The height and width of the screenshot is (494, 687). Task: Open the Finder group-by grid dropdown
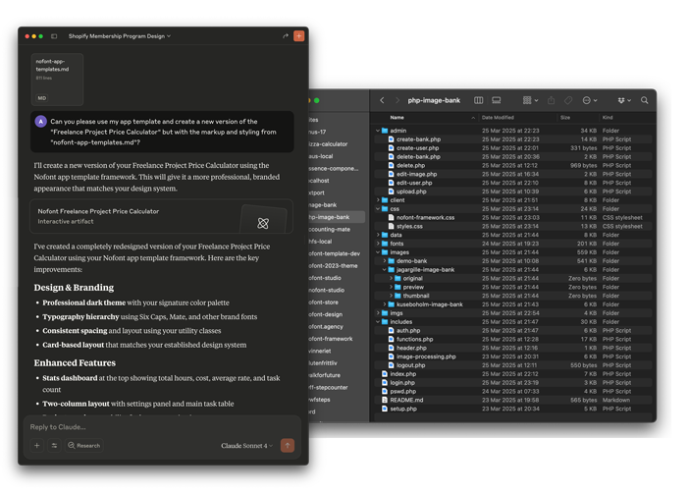click(x=530, y=100)
